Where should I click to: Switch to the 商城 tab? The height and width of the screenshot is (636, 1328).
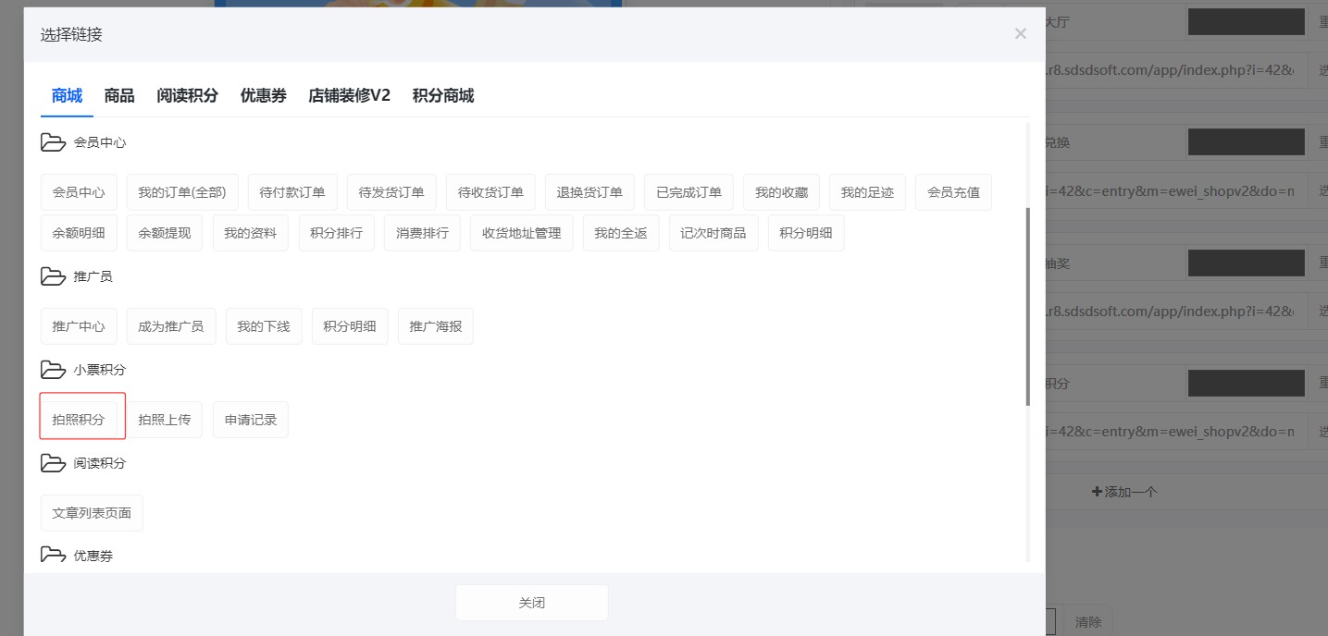click(x=67, y=95)
